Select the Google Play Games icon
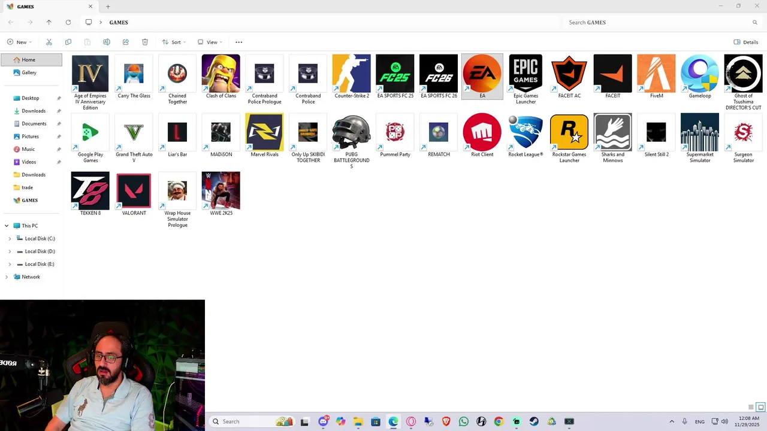The image size is (767, 431). pos(90,132)
